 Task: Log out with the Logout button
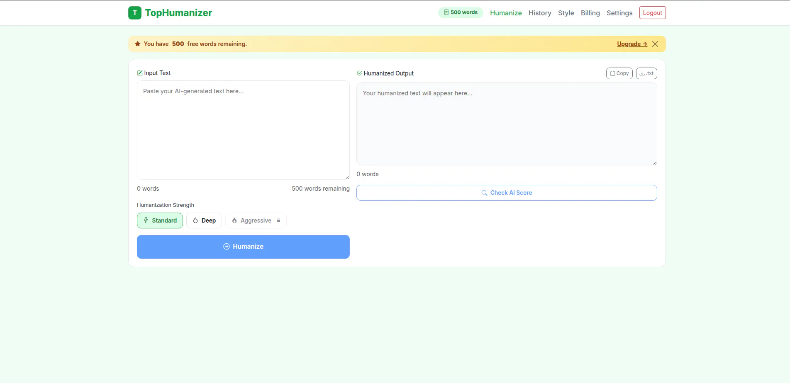(x=652, y=13)
